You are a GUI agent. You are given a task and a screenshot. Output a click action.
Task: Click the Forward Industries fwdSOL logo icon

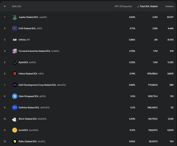[15, 51]
